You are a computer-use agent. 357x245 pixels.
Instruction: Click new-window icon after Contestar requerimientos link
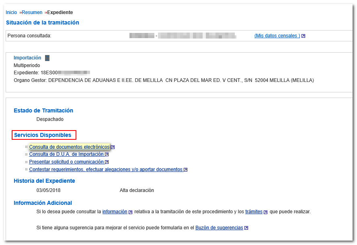click(186, 170)
